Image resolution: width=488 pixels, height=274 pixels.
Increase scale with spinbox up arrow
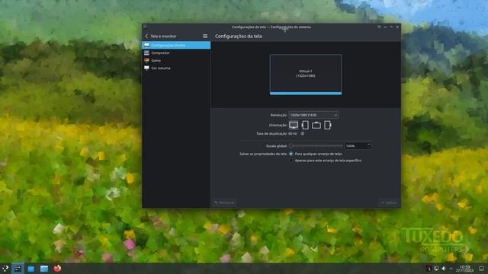tap(369, 144)
